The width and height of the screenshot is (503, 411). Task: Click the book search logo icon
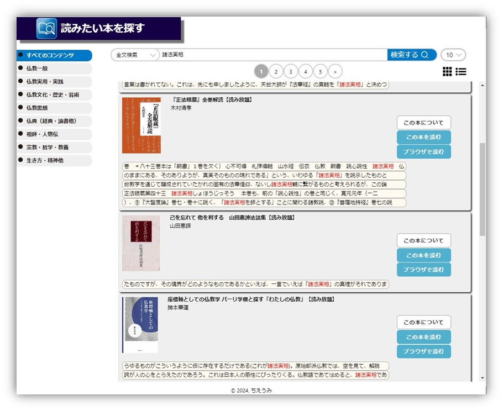(46, 28)
